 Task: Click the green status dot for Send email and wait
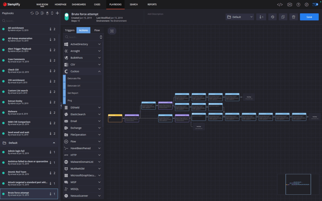pyautogui.click(x=3, y=134)
